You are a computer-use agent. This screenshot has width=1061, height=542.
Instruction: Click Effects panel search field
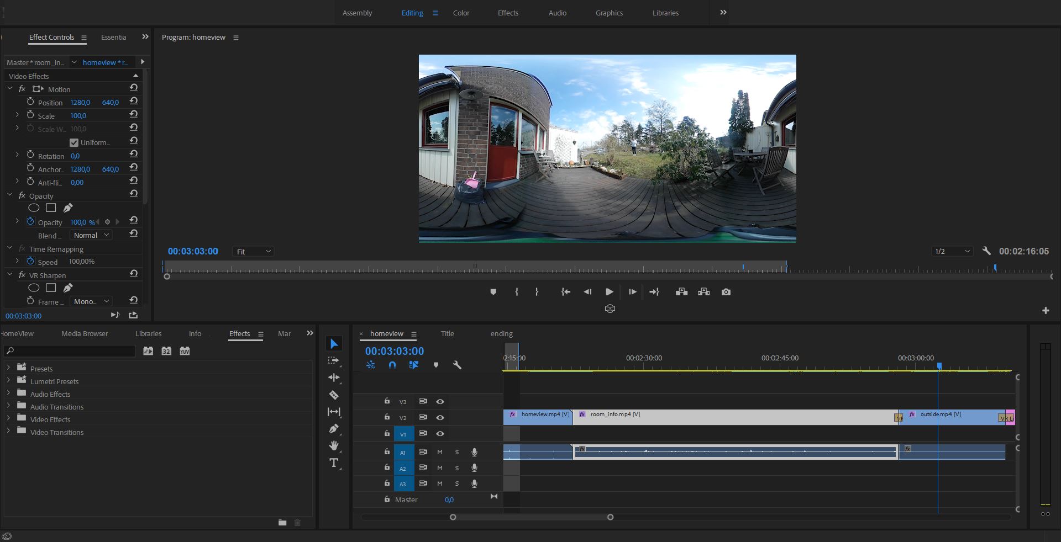click(70, 351)
